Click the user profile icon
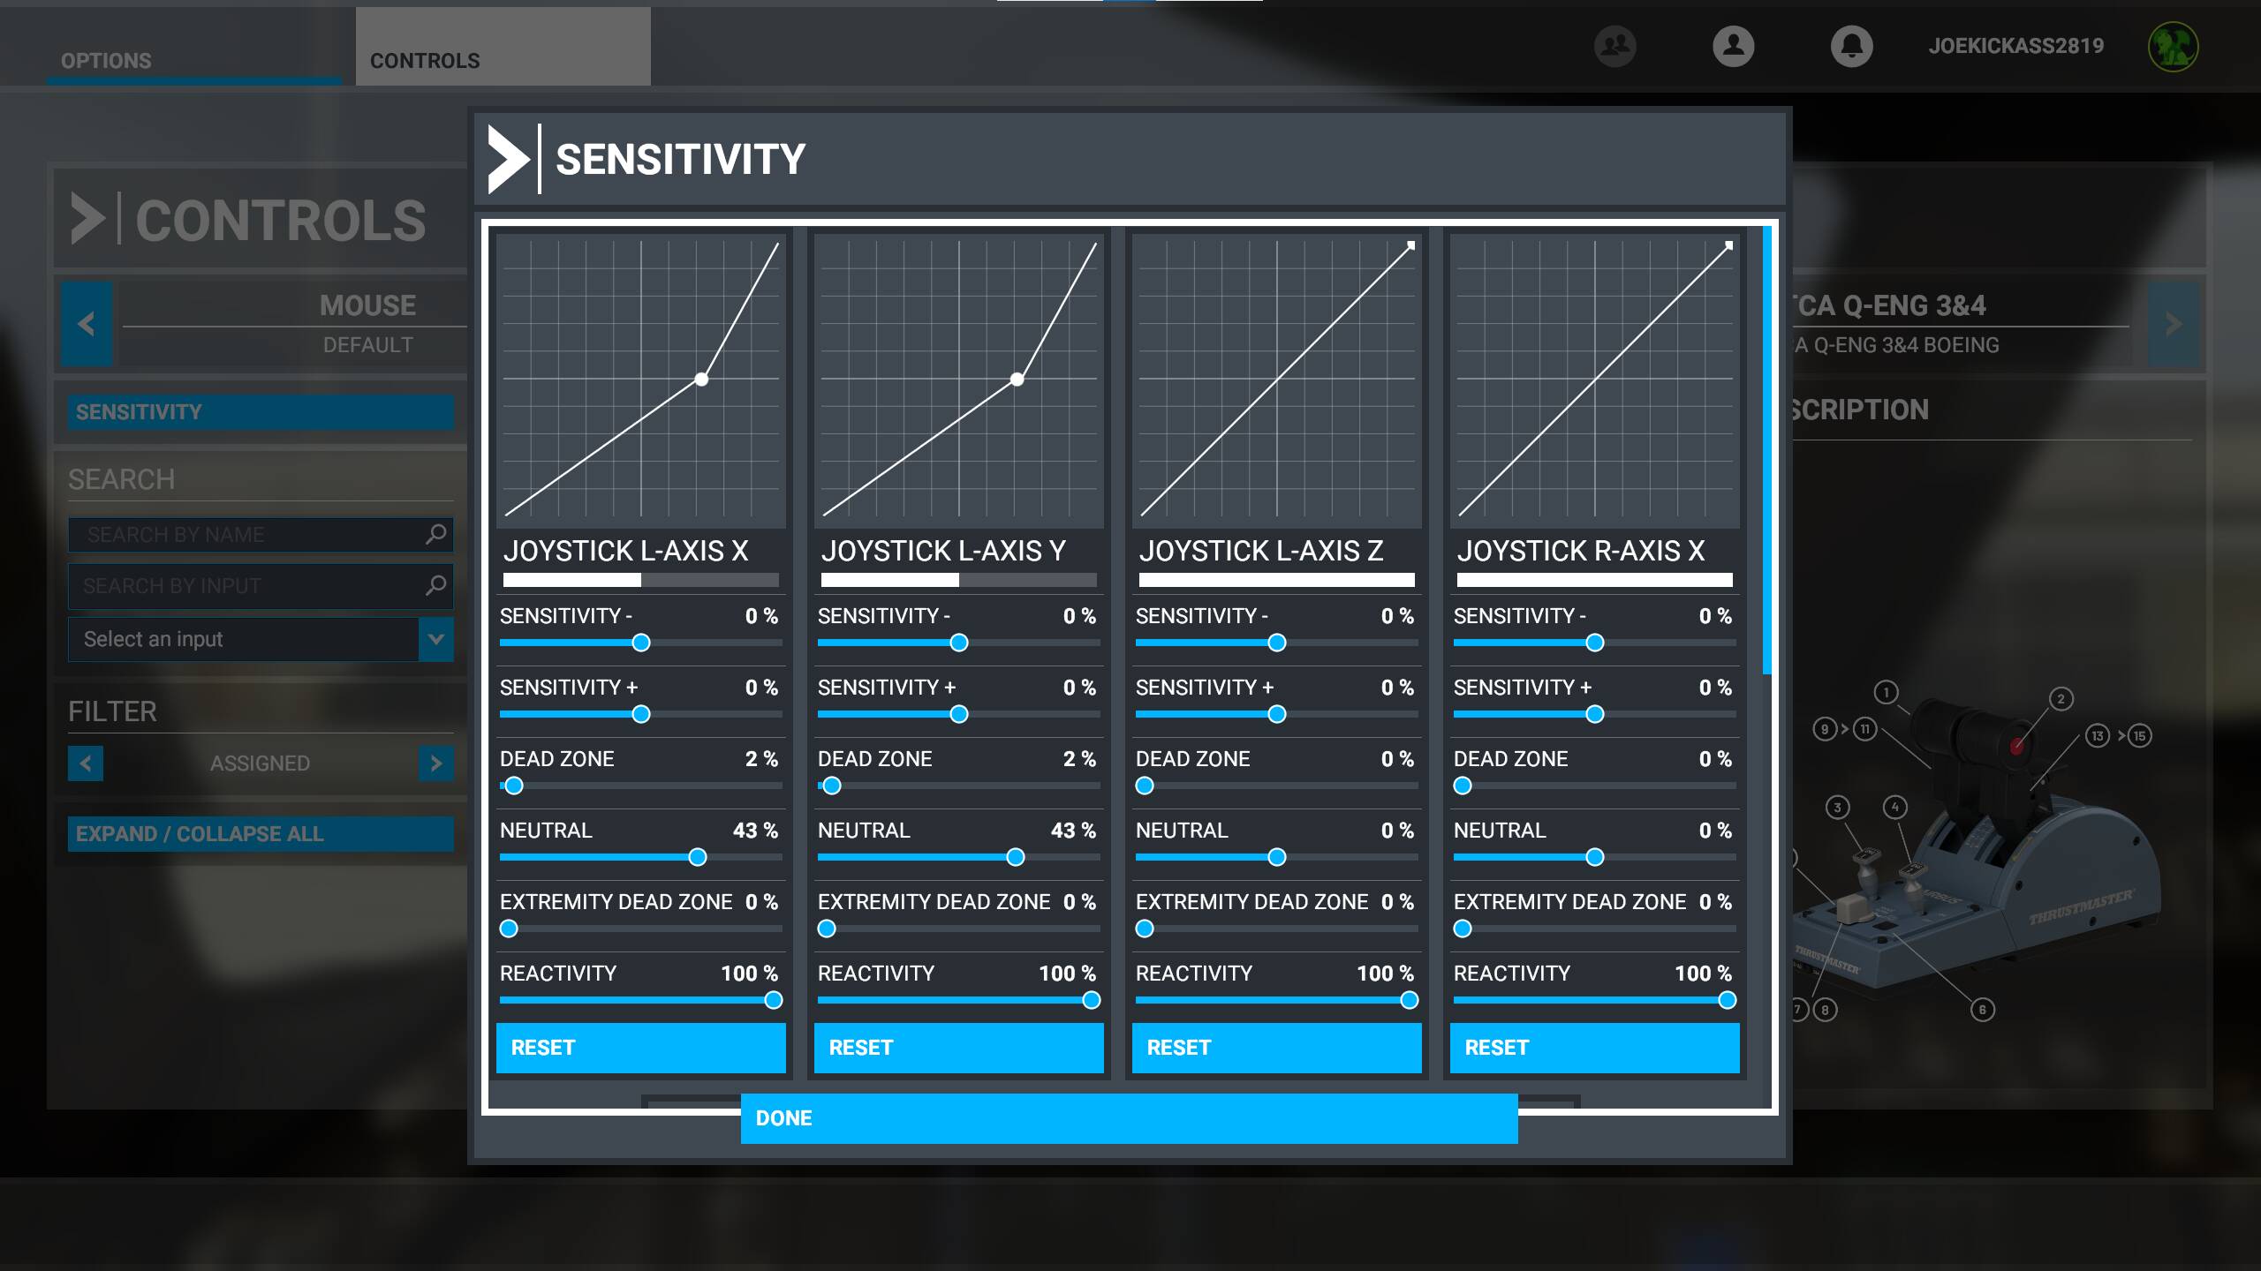The width and height of the screenshot is (2261, 1271). coord(1733,46)
